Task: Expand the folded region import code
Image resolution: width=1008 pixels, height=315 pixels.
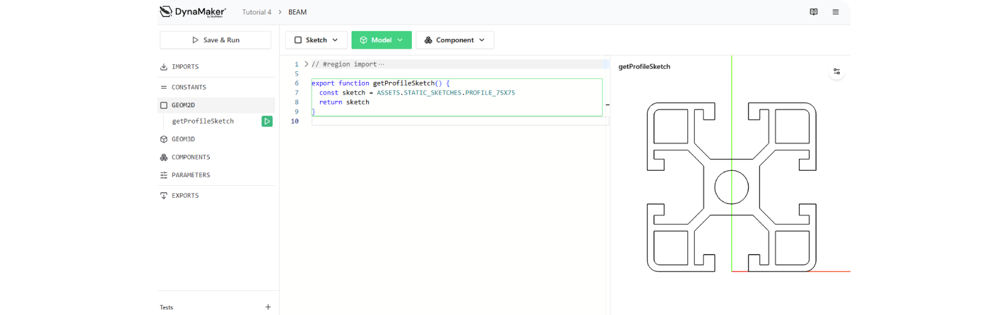Action: coord(306,64)
